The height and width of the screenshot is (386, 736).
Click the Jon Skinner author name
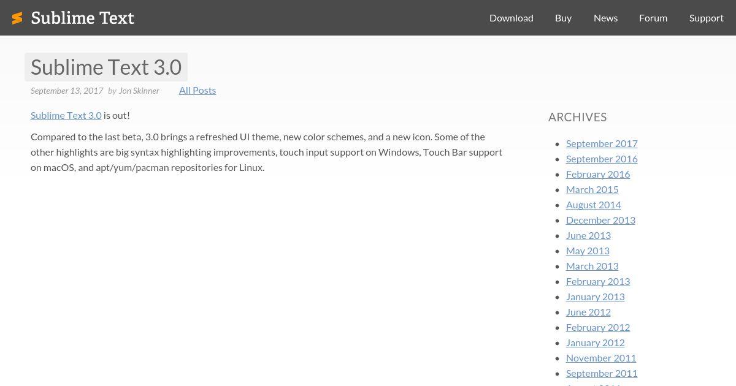[139, 91]
